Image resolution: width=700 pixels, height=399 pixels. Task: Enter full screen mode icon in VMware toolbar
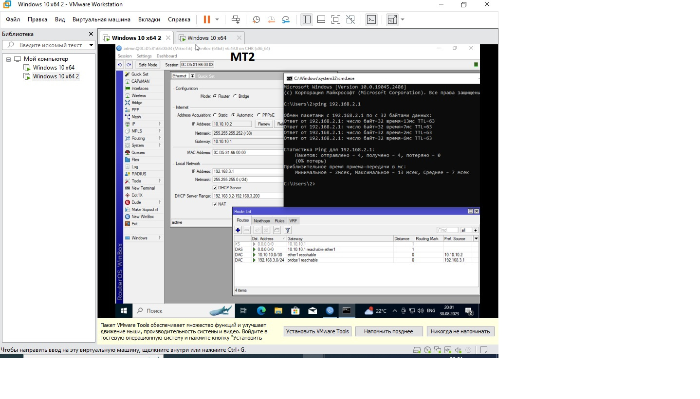(x=336, y=19)
